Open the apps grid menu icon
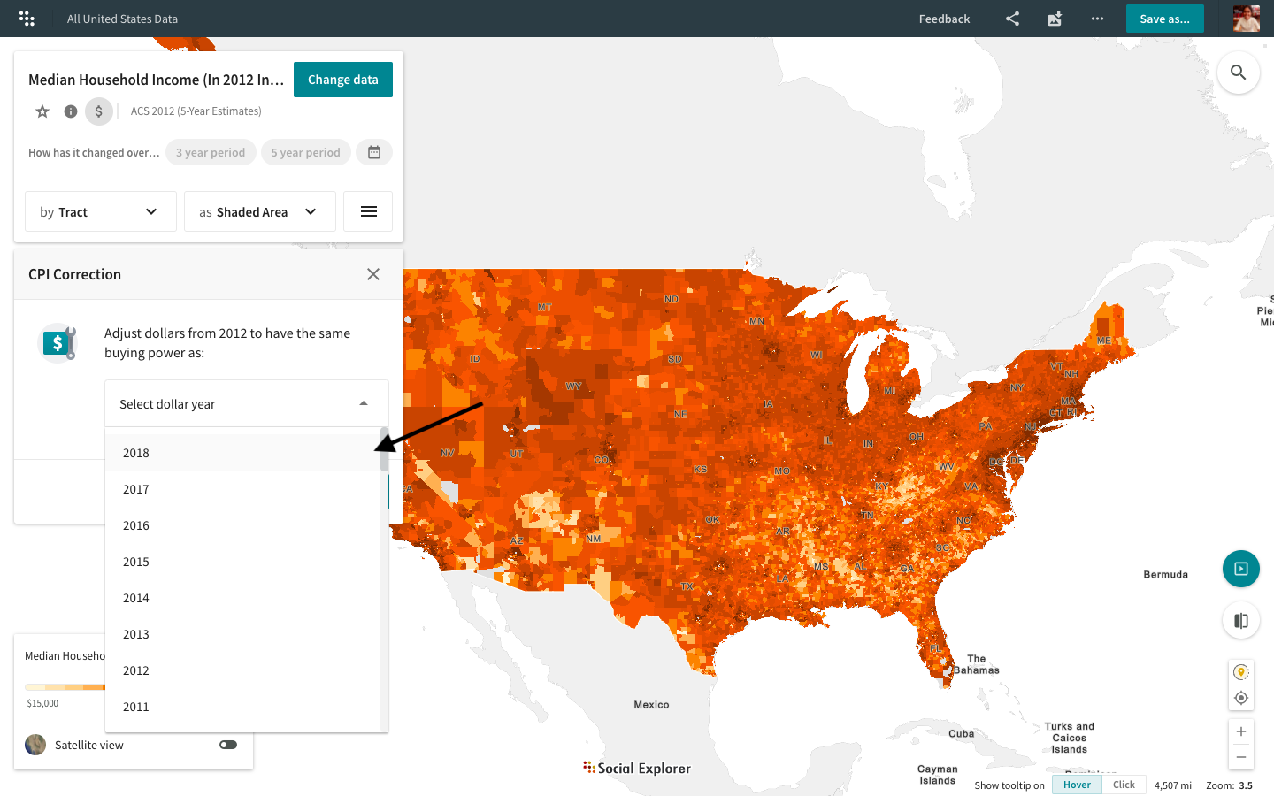This screenshot has width=1274, height=796. coord(27,19)
